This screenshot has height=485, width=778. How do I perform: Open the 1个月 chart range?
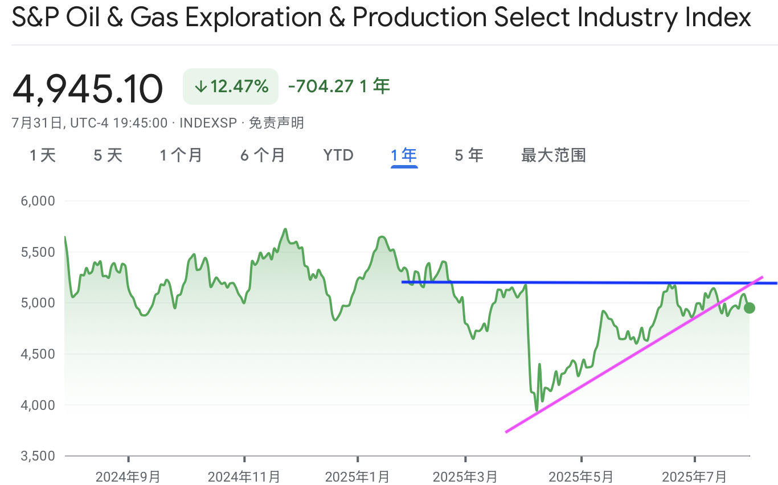click(x=181, y=155)
